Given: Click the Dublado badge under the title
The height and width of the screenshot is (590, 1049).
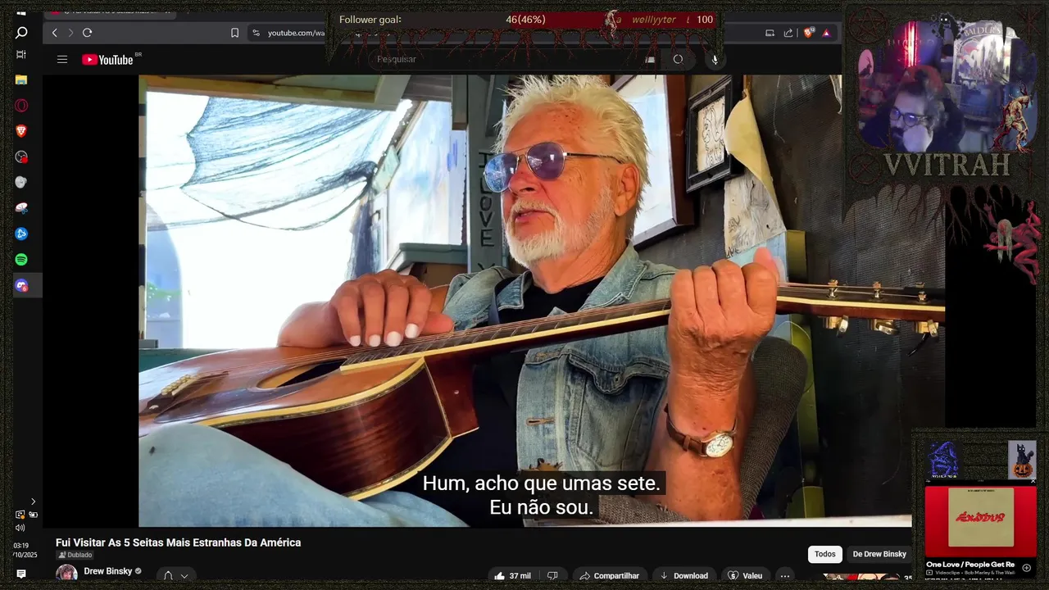Looking at the screenshot, I should click(x=75, y=555).
